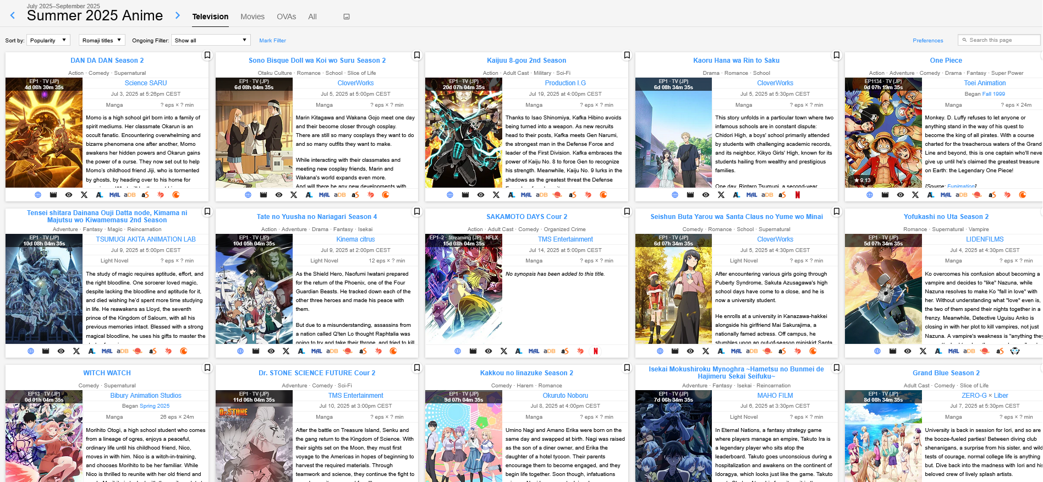Switch to the Television tab
This screenshot has height=482, width=1043.
[x=210, y=17]
